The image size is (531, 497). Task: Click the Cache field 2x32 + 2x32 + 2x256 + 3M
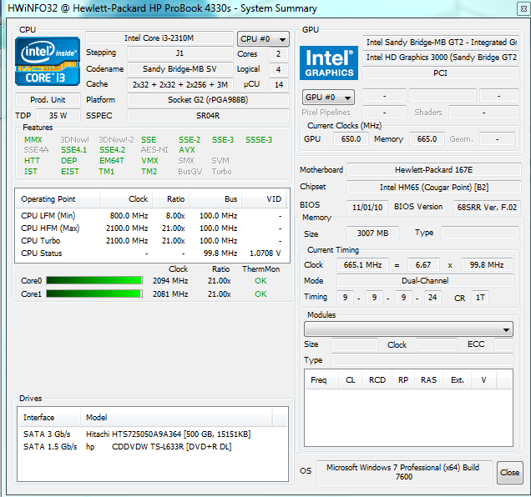180,84
